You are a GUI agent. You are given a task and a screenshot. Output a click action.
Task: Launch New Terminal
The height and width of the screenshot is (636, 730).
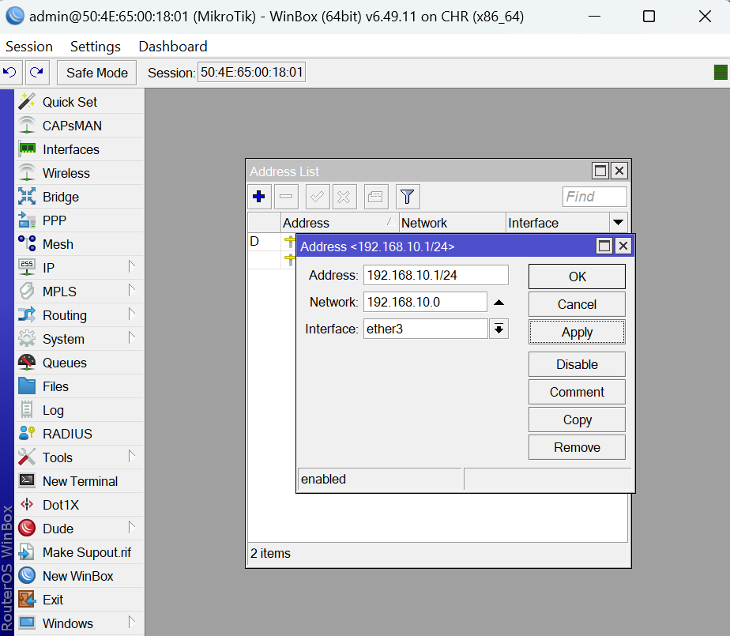[x=79, y=481]
